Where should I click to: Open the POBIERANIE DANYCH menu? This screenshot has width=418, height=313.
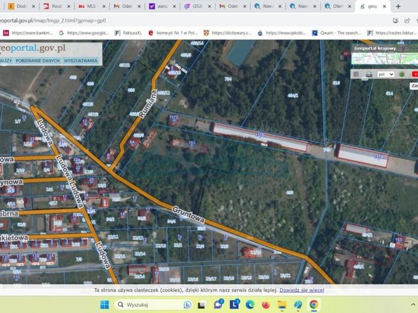37,61
